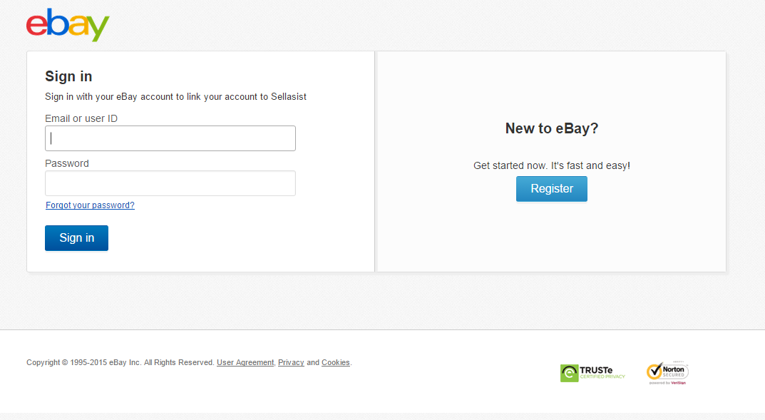Click the Norton yellow checkmark icon

point(654,372)
